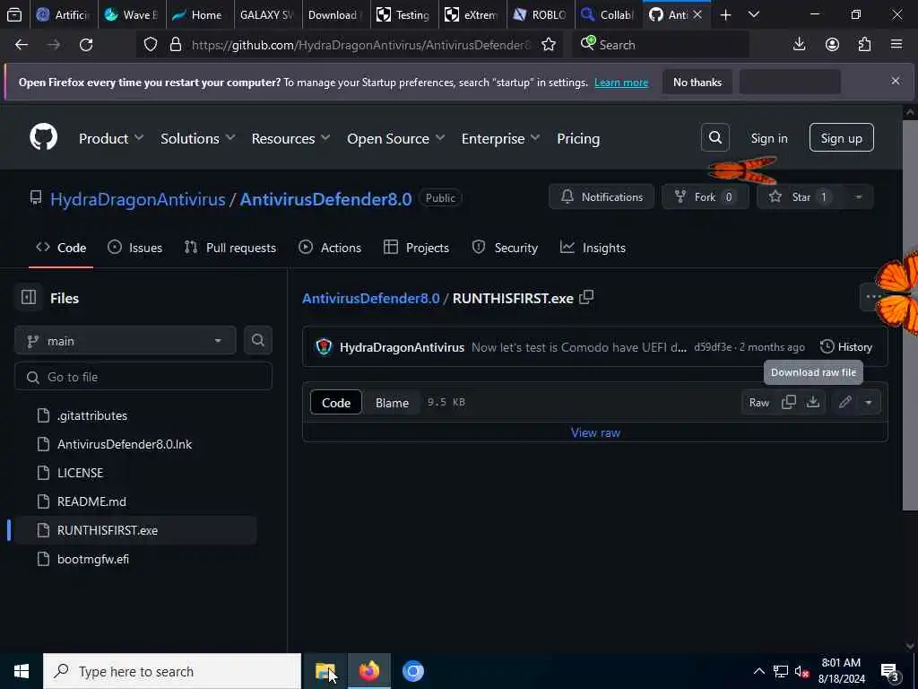Open the Pull requests tab

click(229, 248)
